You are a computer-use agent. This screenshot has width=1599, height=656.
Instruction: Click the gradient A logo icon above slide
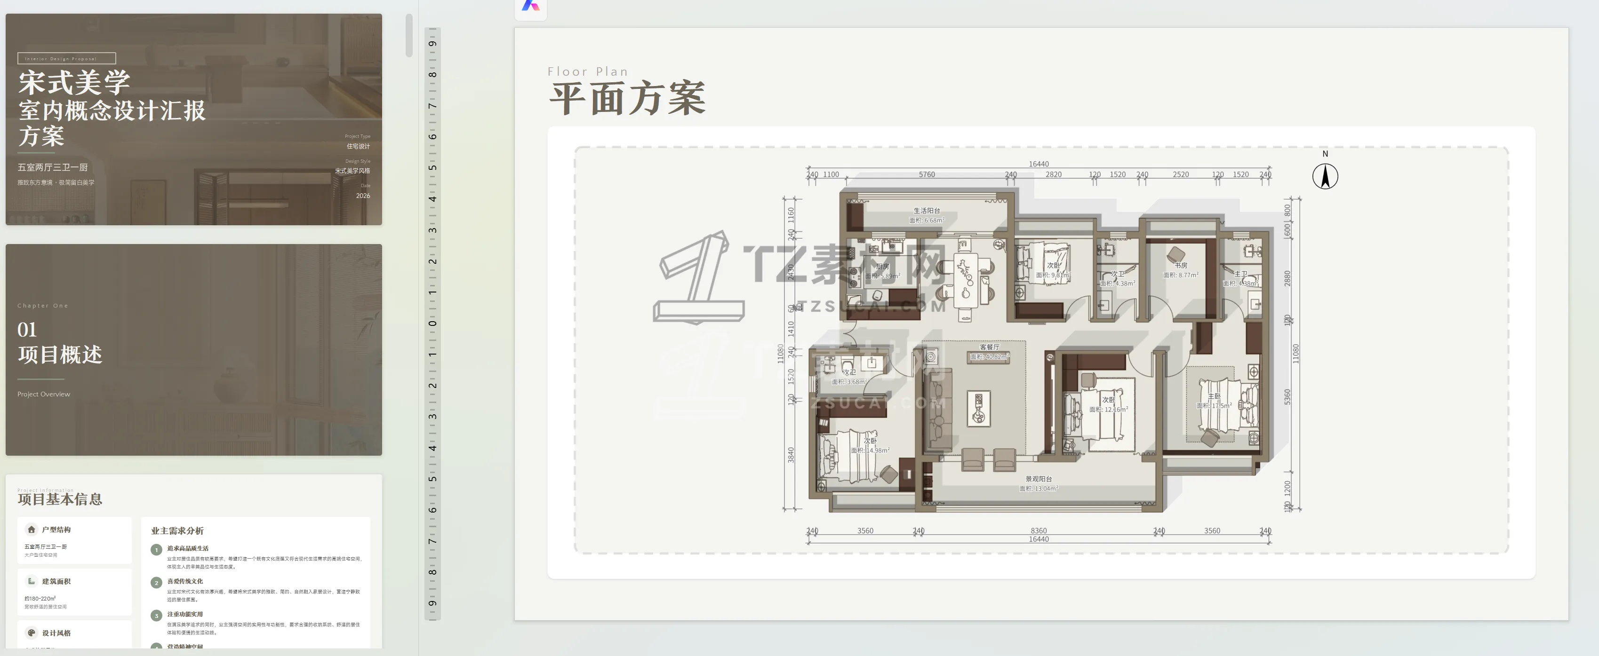pos(530,6)
